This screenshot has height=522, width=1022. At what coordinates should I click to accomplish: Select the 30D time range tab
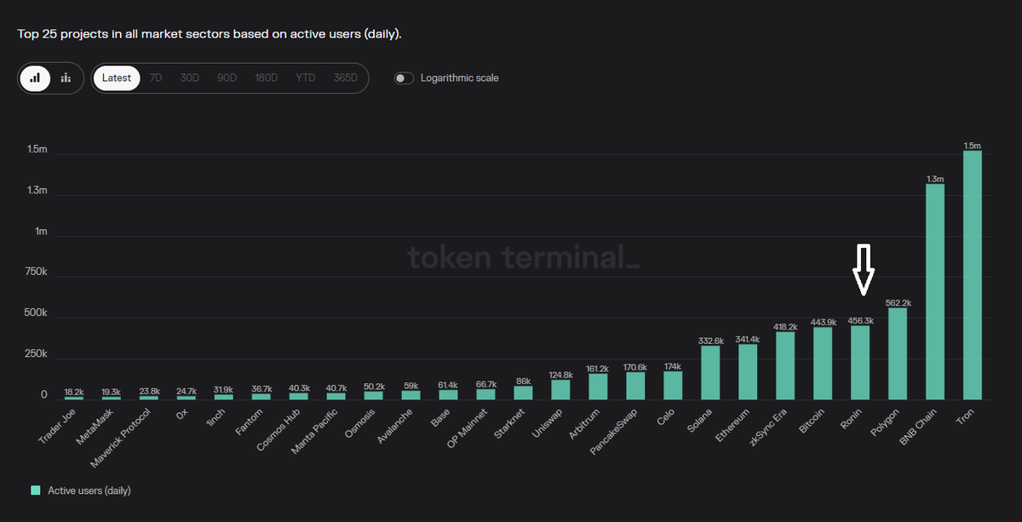pos(190,77)
